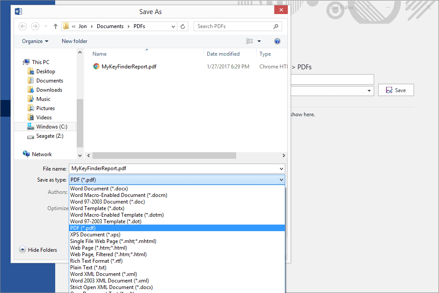Click New folder button

tap(74, 41)
